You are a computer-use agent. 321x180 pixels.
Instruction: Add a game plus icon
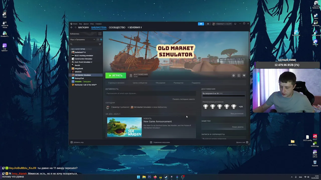tap(71, 142)
